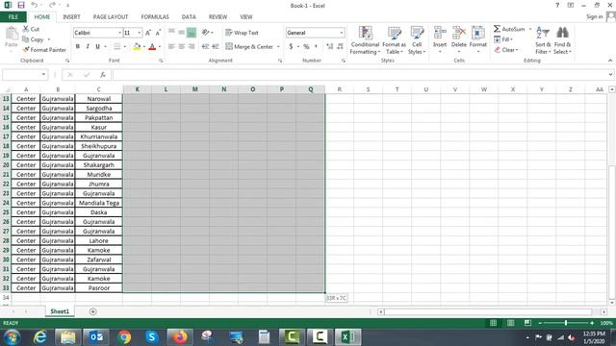Screen dimensions: 616x346
Task: Open Find & Select menu
Action: click(x=562, y=40)
